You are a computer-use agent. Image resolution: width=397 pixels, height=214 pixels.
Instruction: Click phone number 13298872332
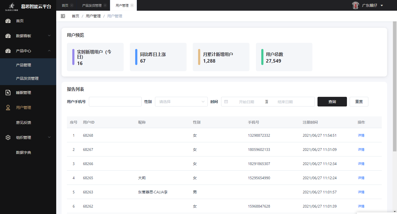coord(259,135)
